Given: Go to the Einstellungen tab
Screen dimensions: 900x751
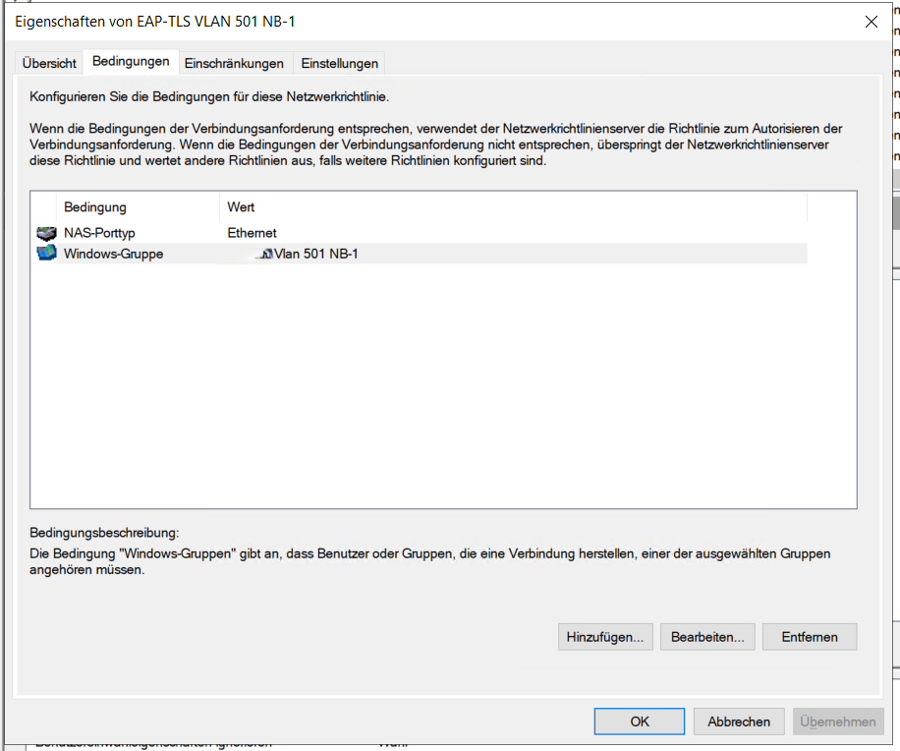Looking at the screenshot, I should [x=339, y=63].
